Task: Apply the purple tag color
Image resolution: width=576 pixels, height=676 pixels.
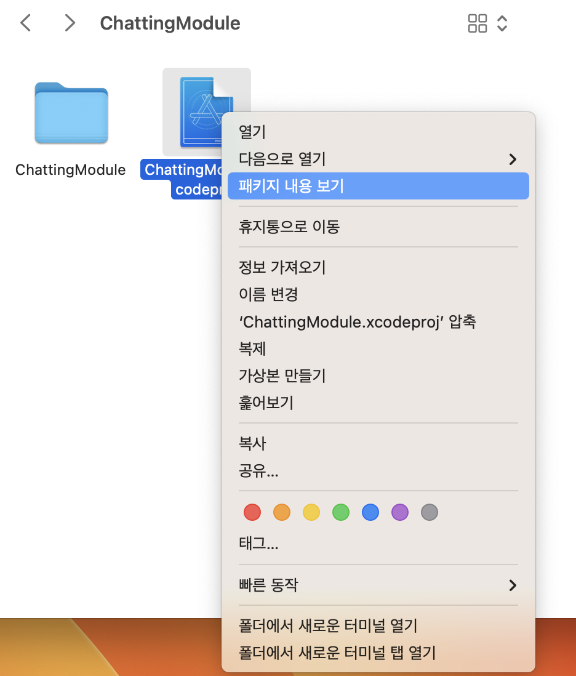Action: coord(400,512)
